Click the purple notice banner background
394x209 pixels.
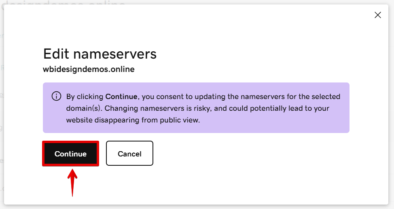point(283,123)
